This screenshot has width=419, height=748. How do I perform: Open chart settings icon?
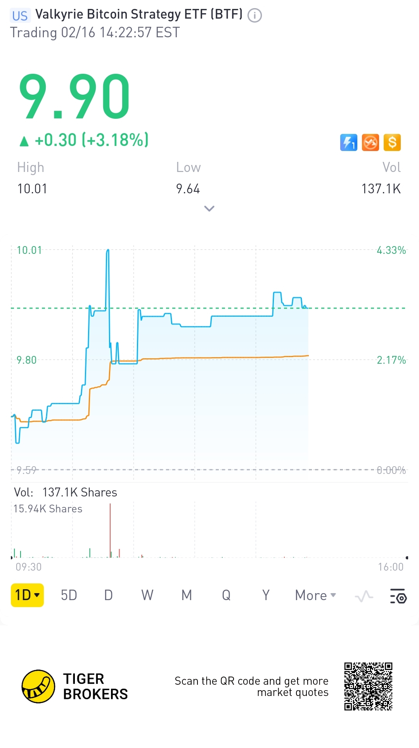click(x=398, y=596)
